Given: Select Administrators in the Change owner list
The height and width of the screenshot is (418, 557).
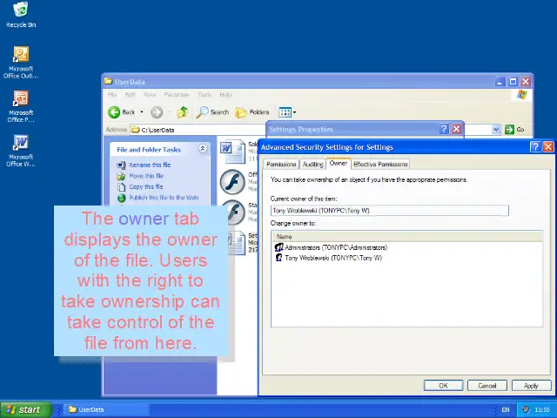Looking at the screenshot, I should [x=335, y=247].
